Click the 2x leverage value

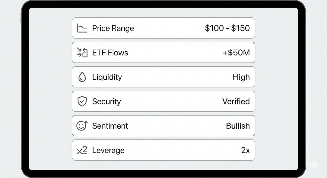pos(246,150)
